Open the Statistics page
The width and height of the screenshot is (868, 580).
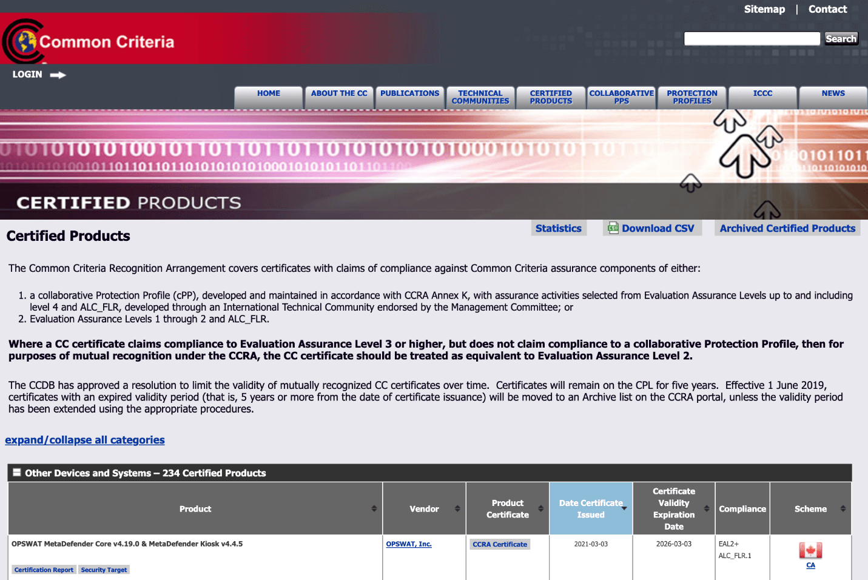(559, 228)
